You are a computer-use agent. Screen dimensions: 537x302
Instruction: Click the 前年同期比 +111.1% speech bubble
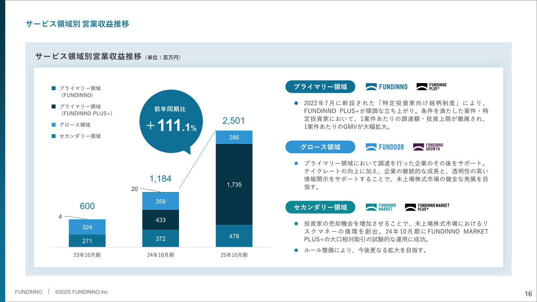coord(171,121)
